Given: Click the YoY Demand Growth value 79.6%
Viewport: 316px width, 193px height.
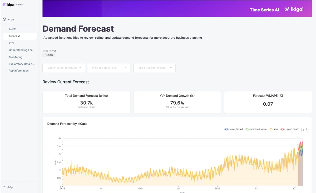Looking at the screenshot, I should [x=177, y=103].
